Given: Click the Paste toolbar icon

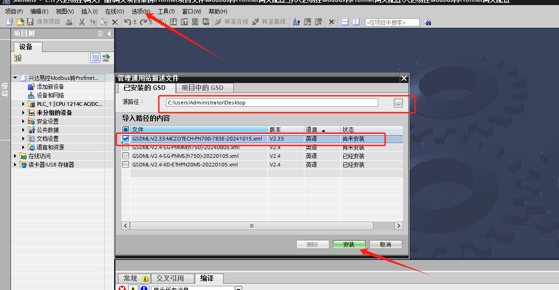Looking at the screenshot, I should pyautogui.click(x=104, y=22).
